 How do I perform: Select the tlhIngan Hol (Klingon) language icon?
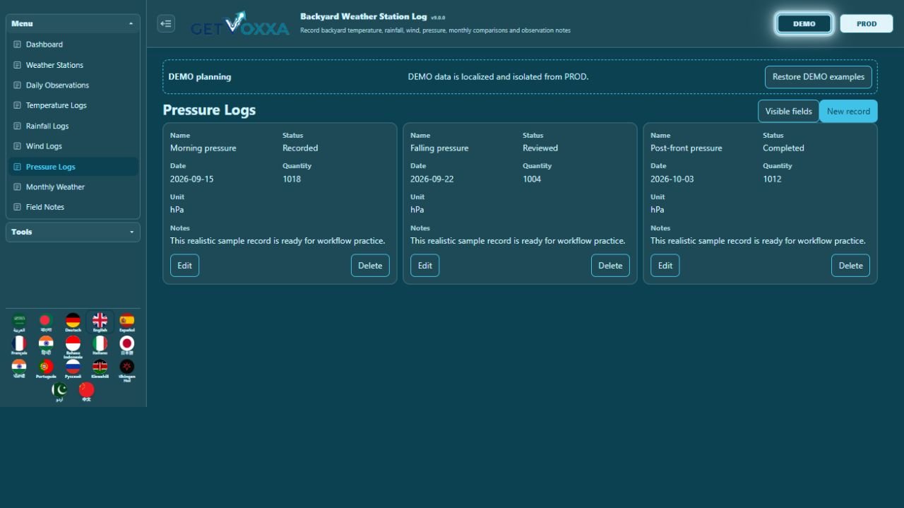126,370
